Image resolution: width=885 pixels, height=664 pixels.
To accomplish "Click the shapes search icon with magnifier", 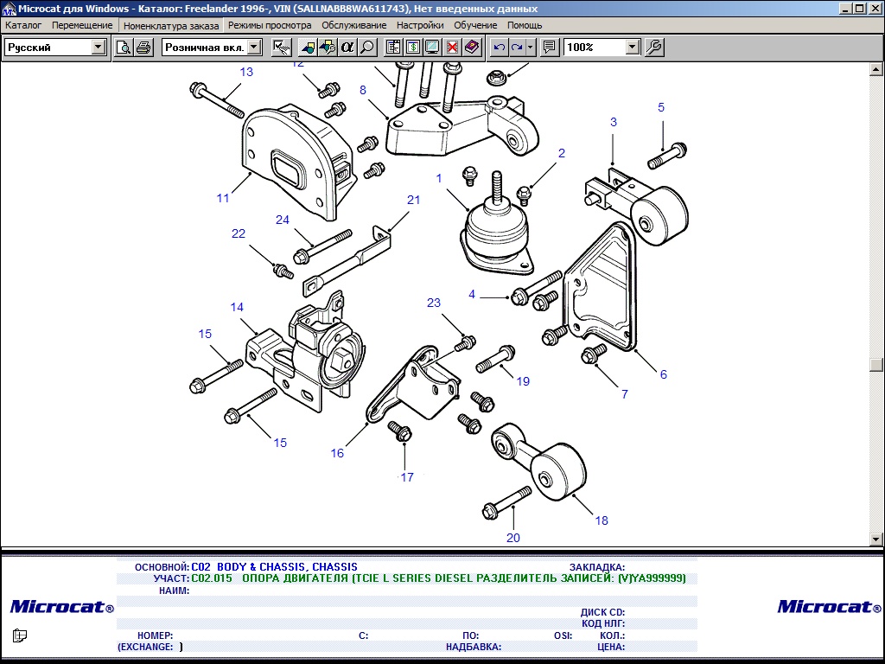I will [328, 47].
